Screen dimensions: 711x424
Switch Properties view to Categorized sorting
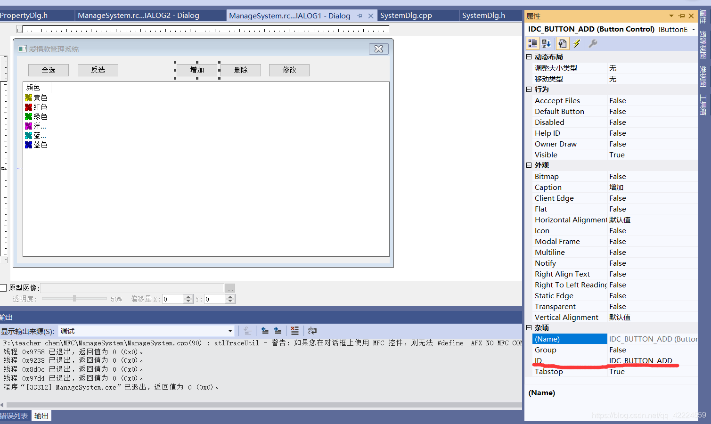point(532,43)
